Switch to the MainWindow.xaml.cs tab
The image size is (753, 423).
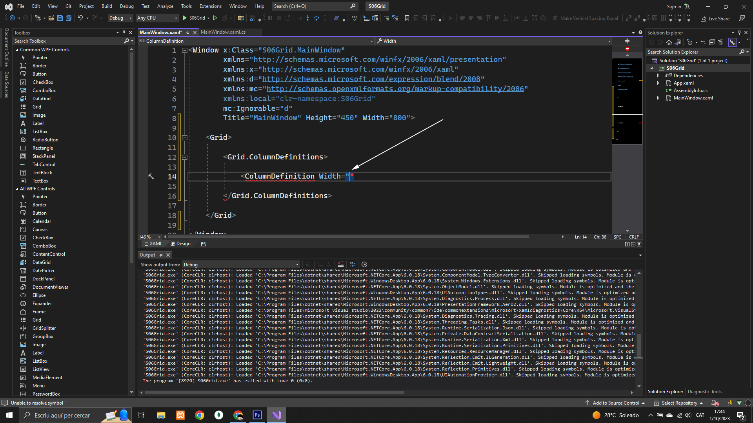[x=223, y=32]
